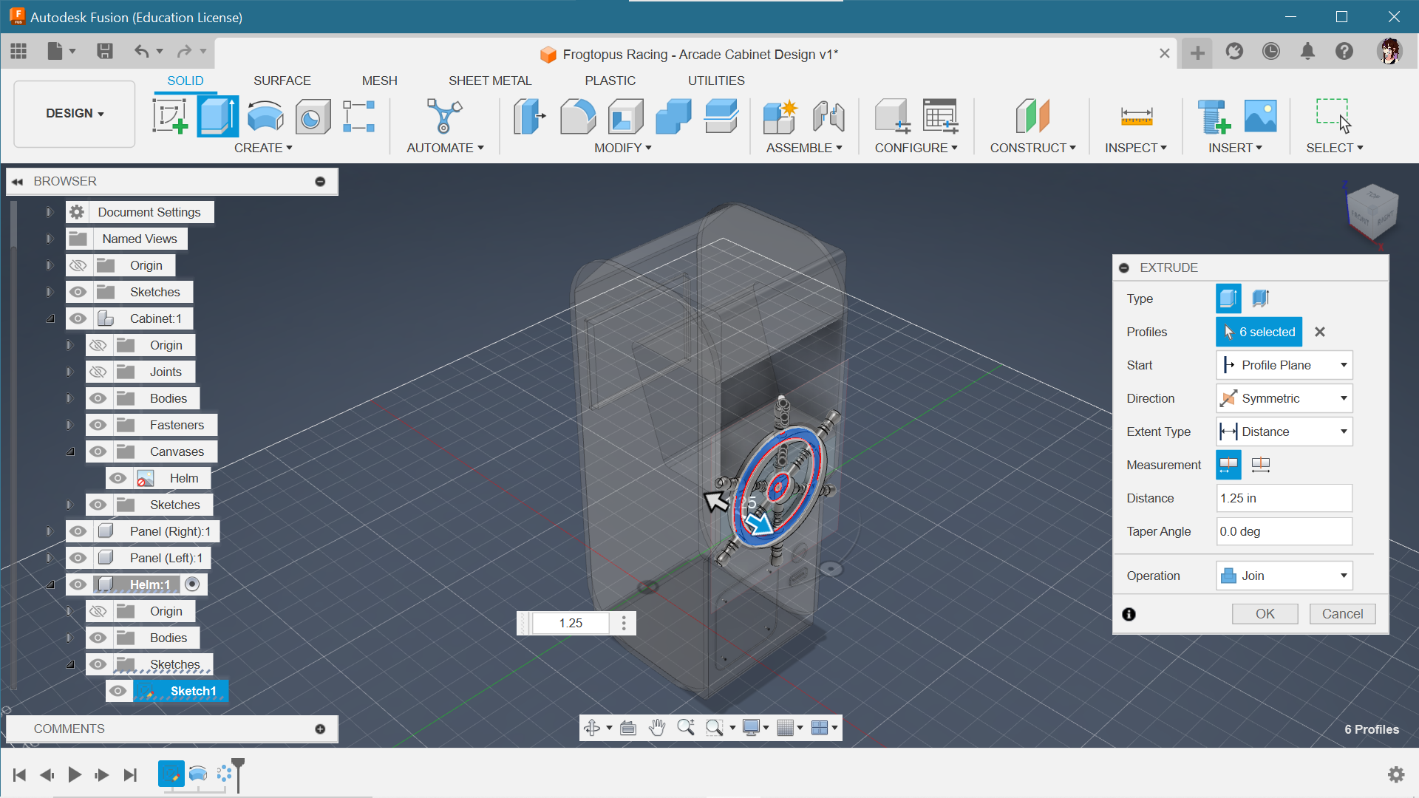Screen dimensions: 1419x798
Task: Edit the Distance input field value
Action: tap(1282, 498)
